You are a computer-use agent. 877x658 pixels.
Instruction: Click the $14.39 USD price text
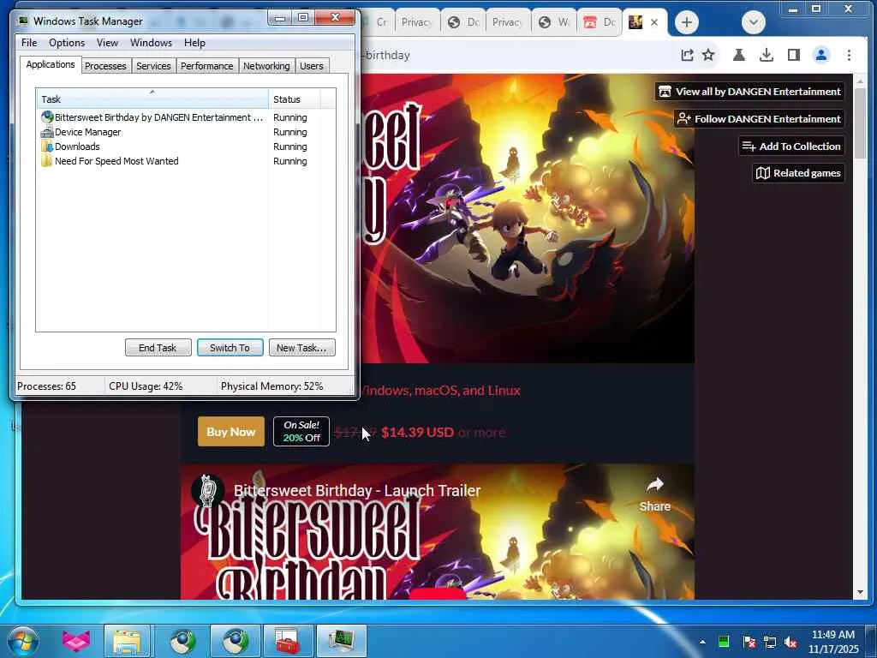pos(417,433)
